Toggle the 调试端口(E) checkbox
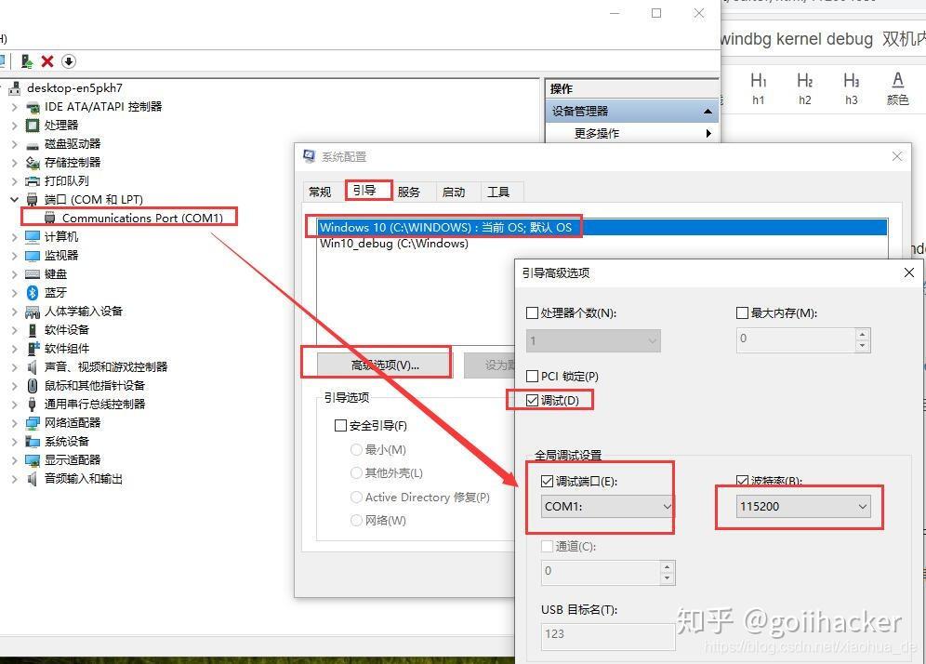Screen dimensions: 926x664 [547, 482]
